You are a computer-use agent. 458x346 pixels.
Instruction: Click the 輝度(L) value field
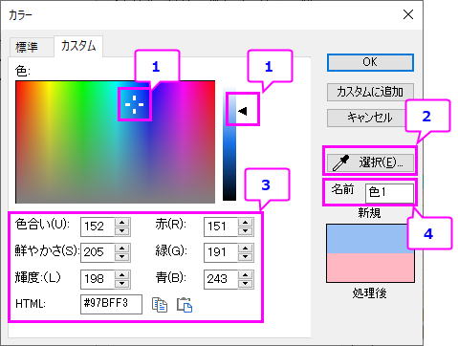pyautogui.click(x=98, y=279)
